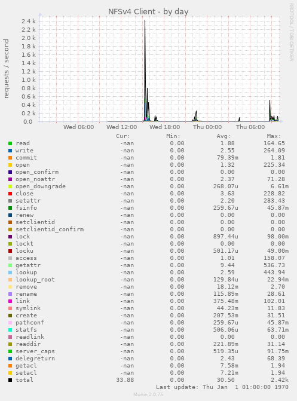Select the 'setacl' legend label
Screen dimensions: 297x401
click(26, 373)
